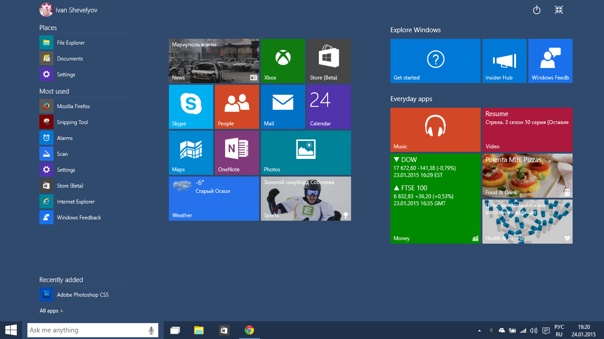
Task: Switch to Google Chrome on the taskbar
Action: [x=249, y=330]
